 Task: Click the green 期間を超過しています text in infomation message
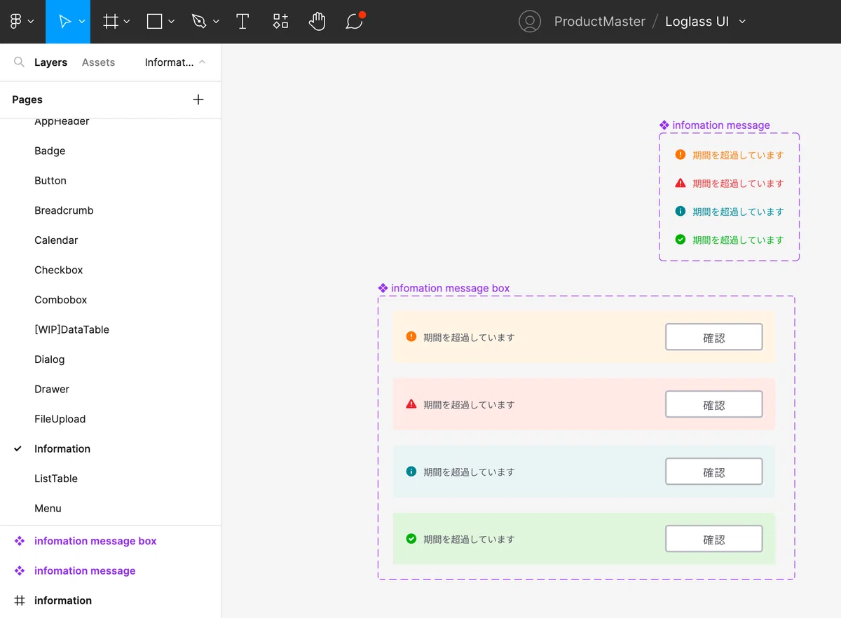click(738, 240)
